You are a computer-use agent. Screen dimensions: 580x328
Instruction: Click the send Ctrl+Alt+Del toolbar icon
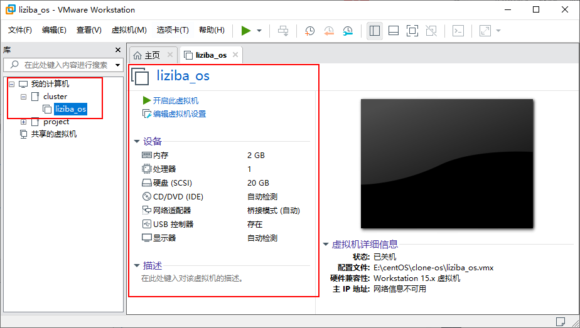283,31
